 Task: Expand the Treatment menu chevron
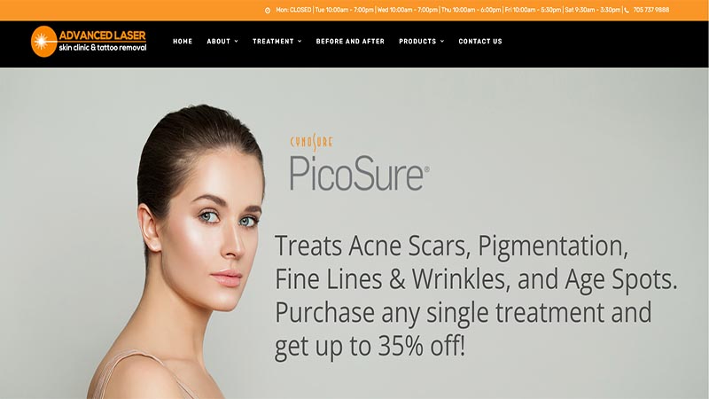[x=300, y=41]
